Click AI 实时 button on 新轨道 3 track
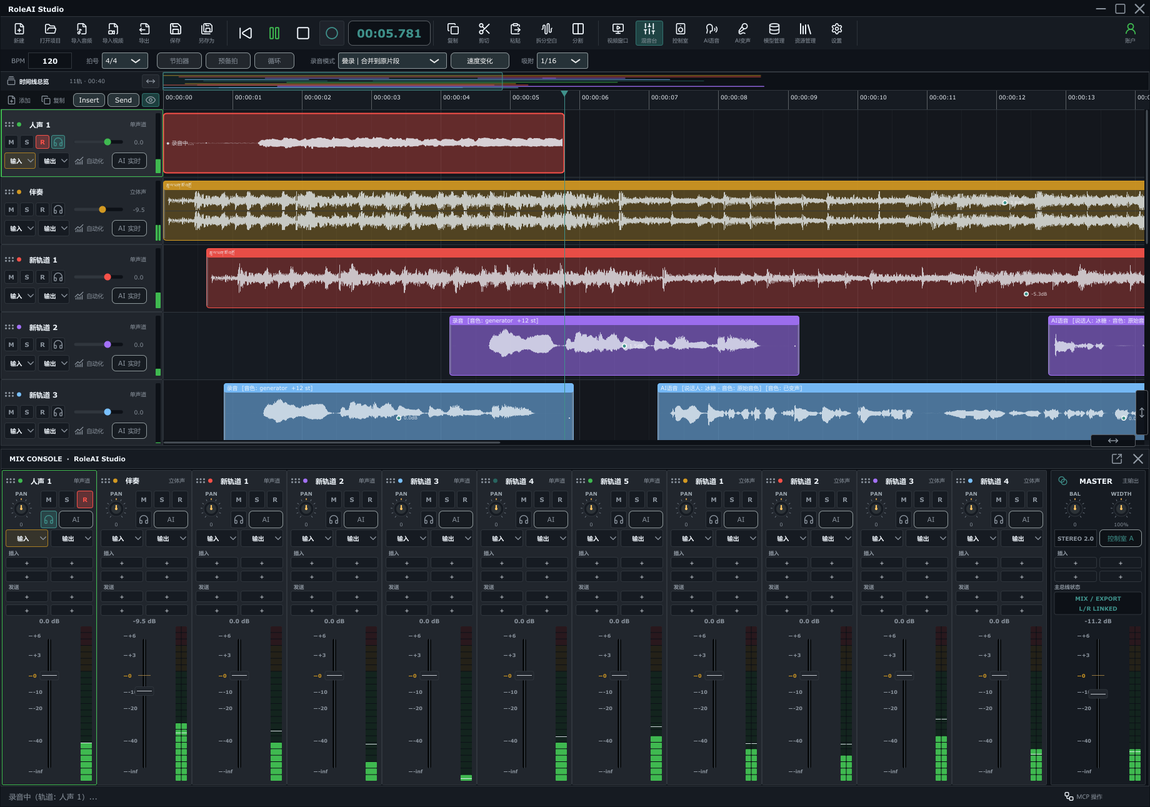 pos(129,431)
